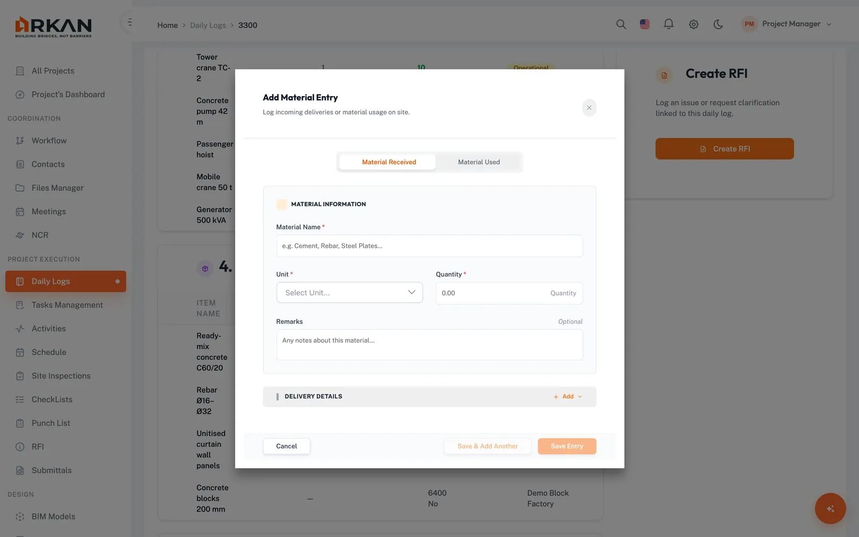Viewport: 859px width, 537px height.
Task: Click the Meetings calendar icon
Action: click(x=20, y=212)
